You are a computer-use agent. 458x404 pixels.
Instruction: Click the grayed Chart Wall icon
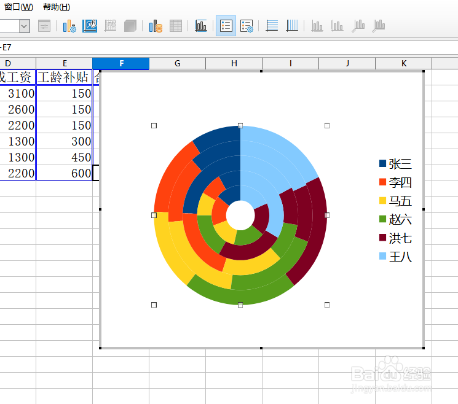point(111,26)
